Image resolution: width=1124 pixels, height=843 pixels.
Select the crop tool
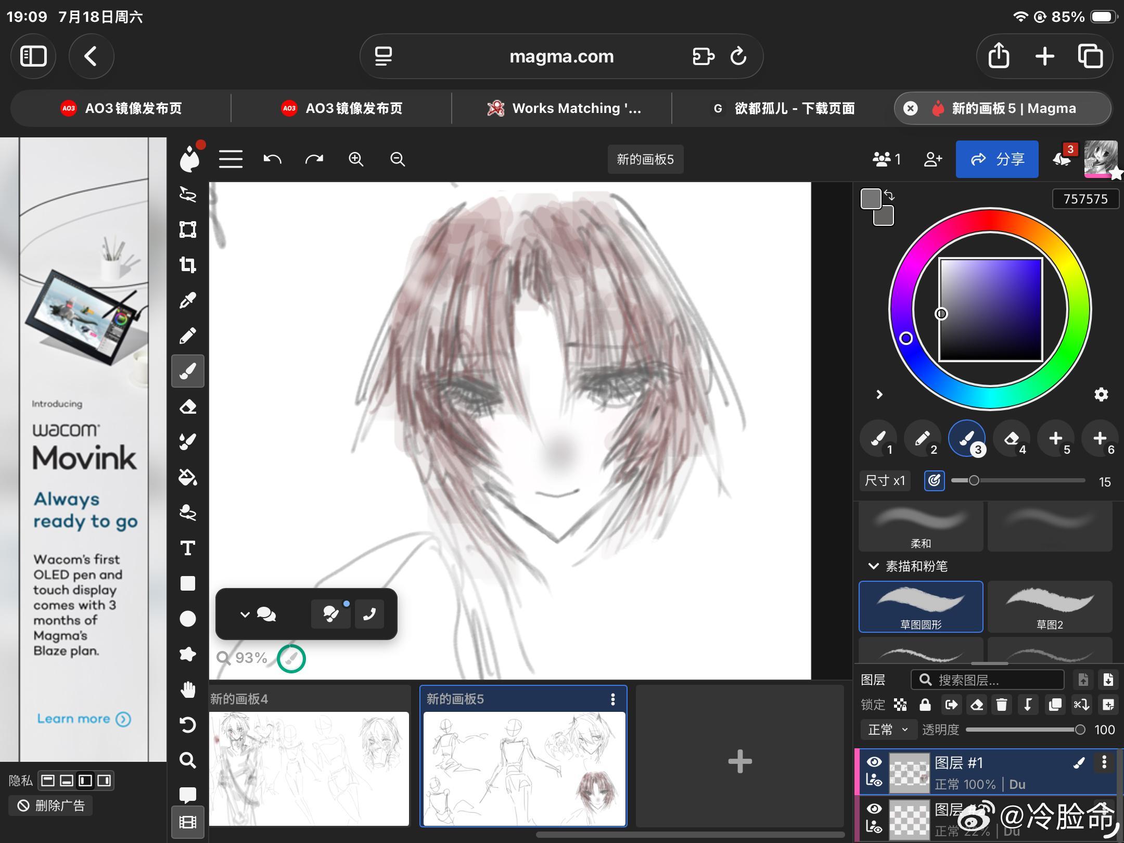point(188,265)
